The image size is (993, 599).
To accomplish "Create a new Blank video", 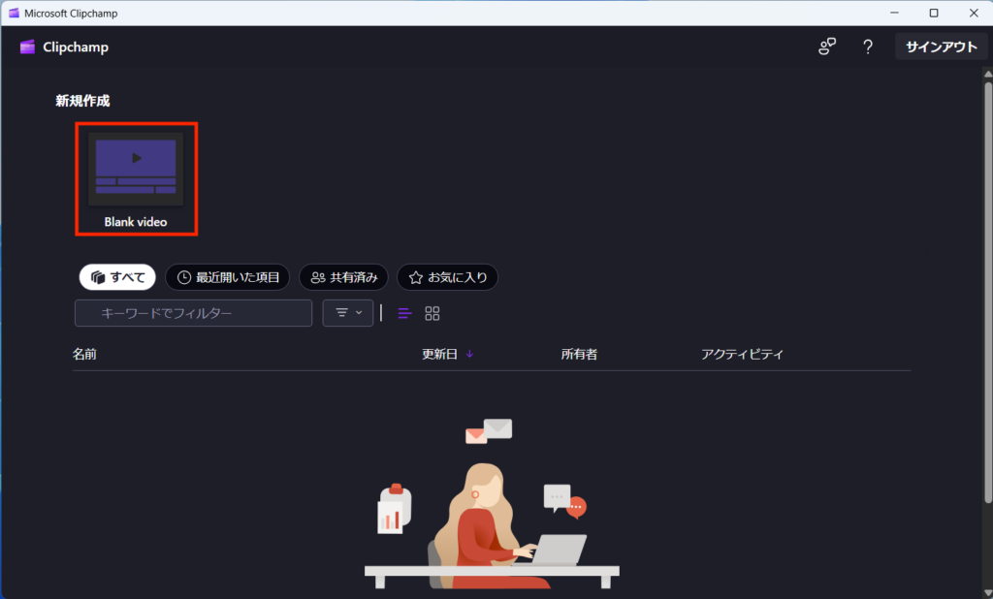I will pos(136,177).
